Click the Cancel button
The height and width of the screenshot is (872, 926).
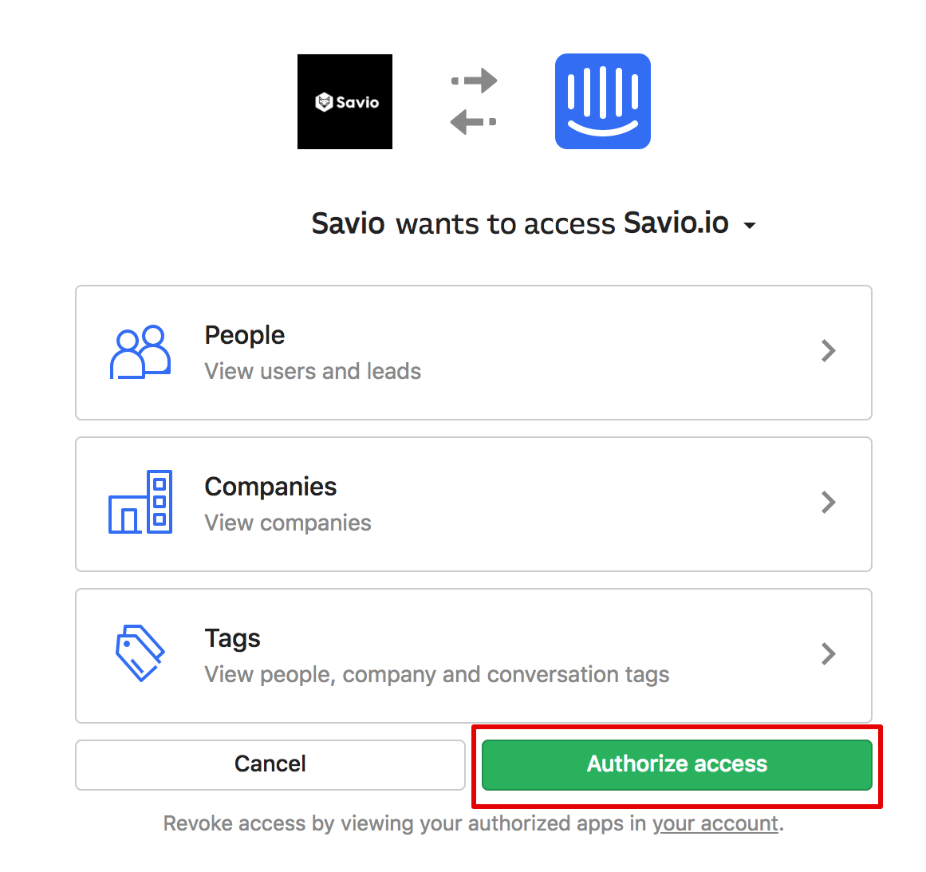pos(270,764)
